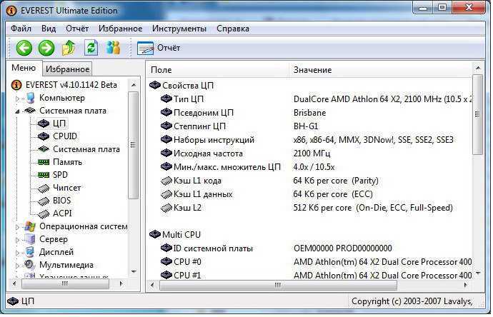Select the ACPI icon in tree

[44, 214]
